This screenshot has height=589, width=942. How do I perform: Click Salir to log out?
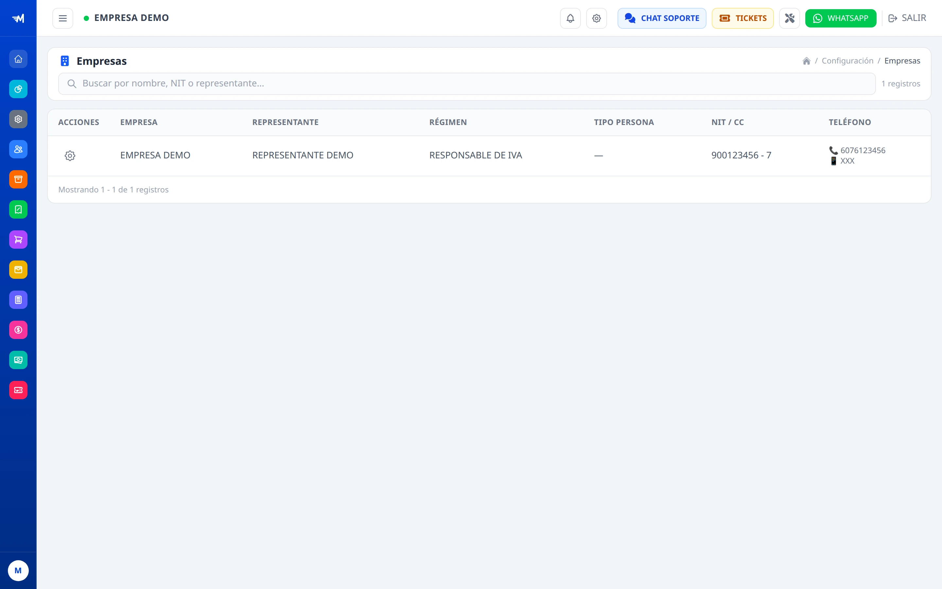coord(907,18)
